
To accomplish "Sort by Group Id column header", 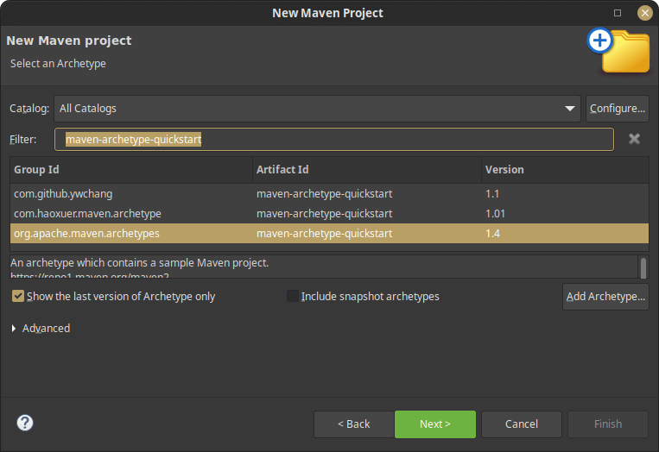I will [x=131, y=170].
